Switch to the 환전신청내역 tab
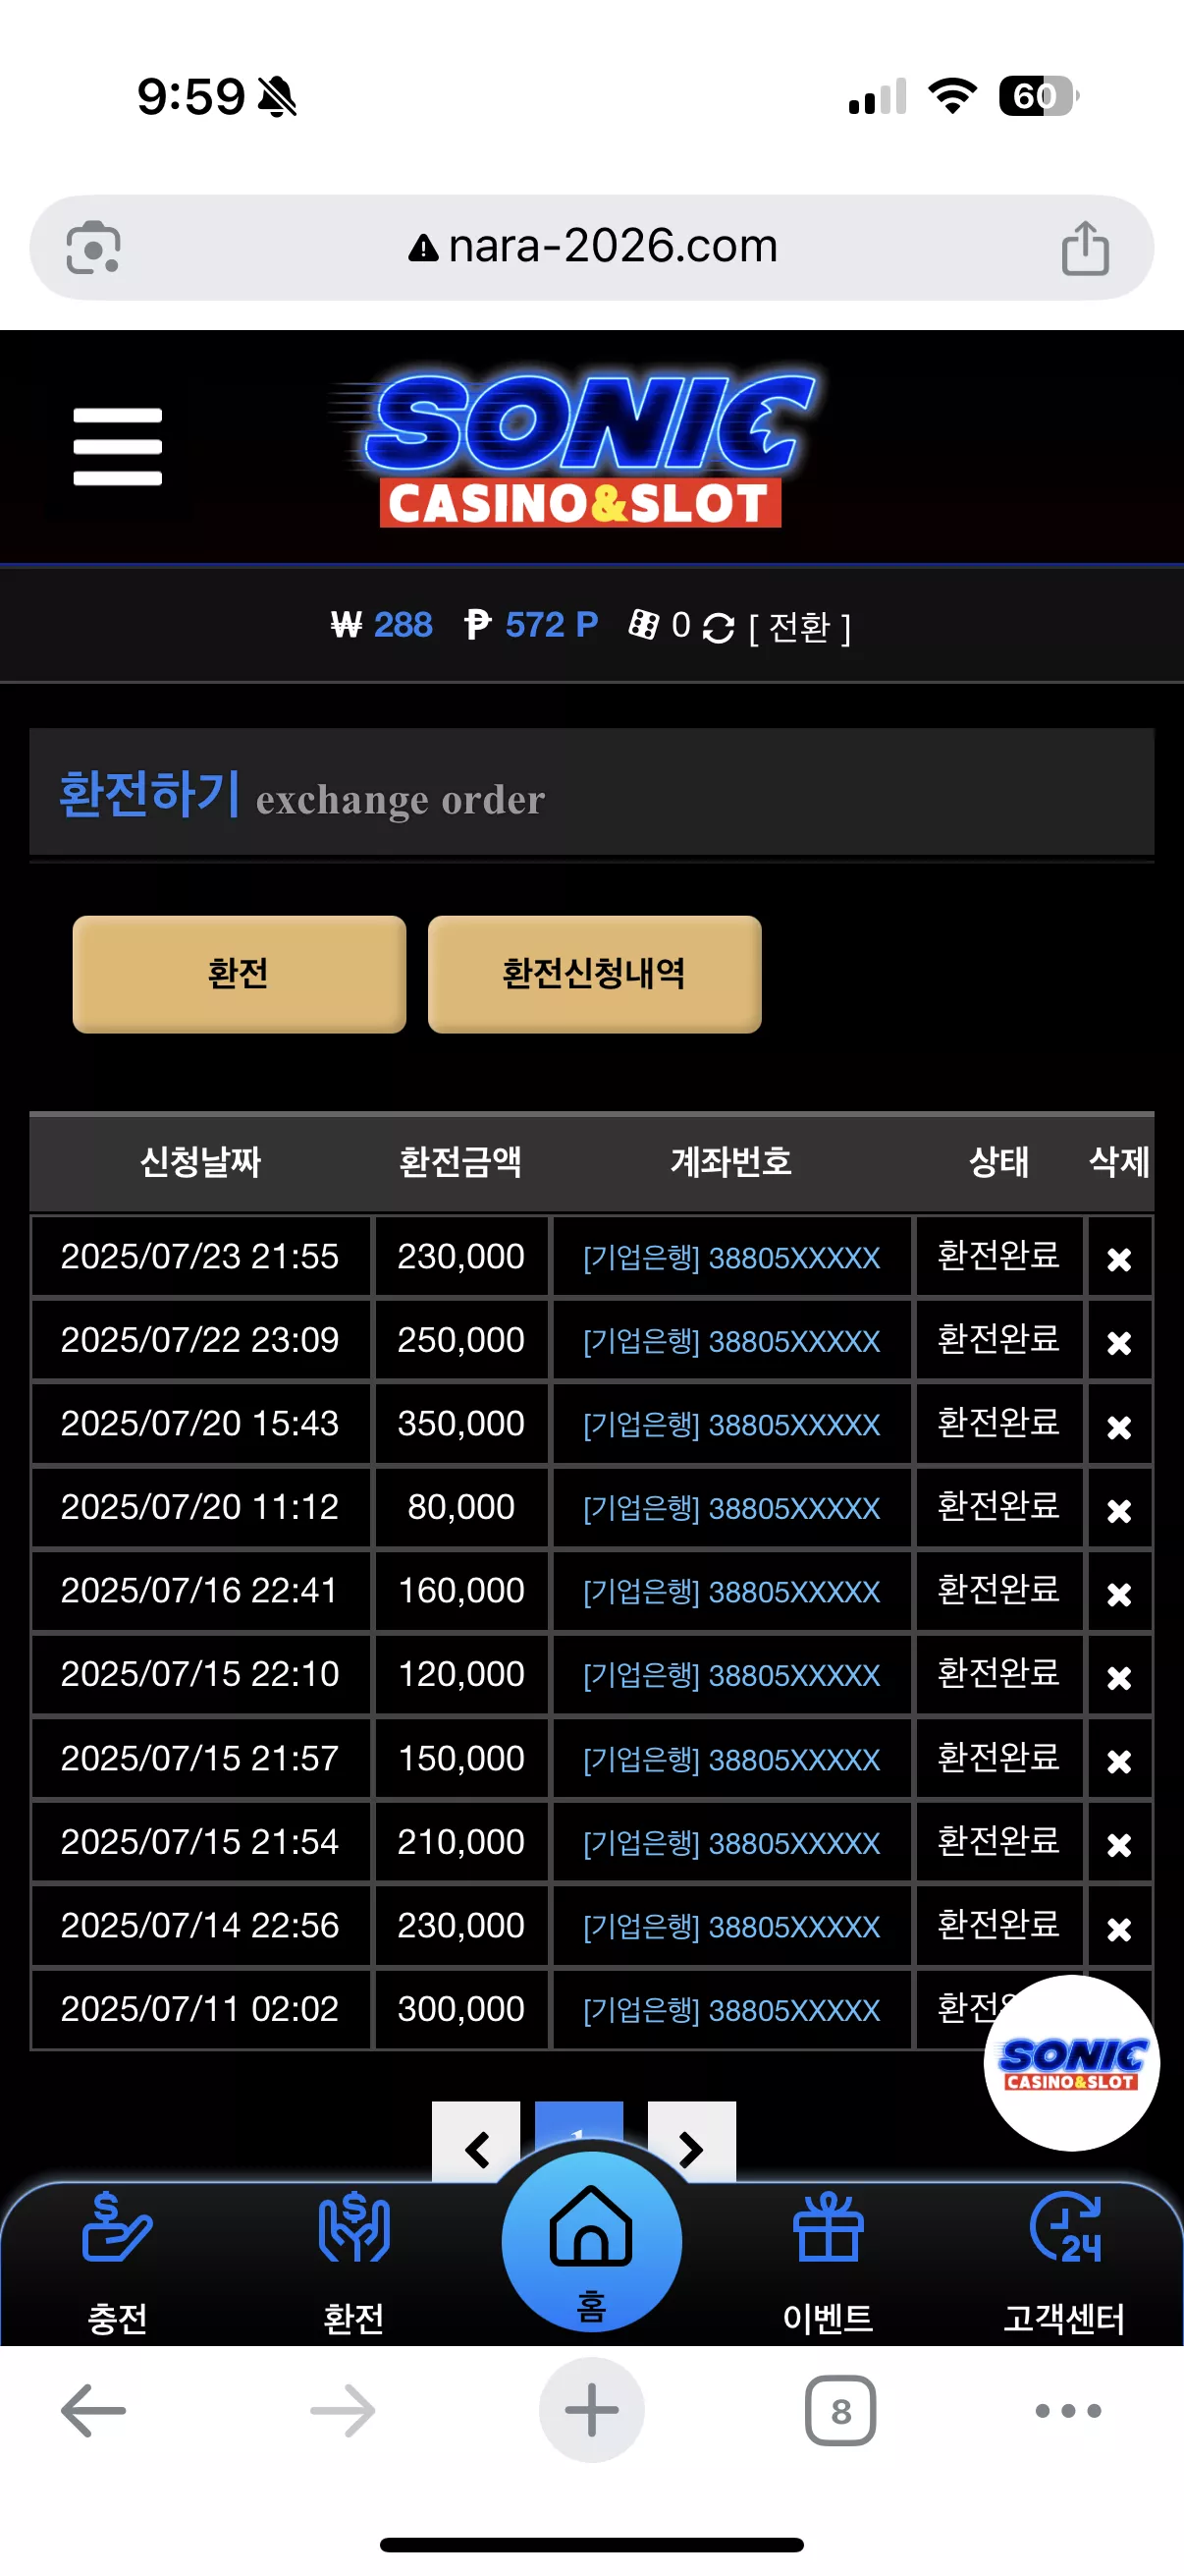This screenshot has width=1184, height=2576. 595,973
